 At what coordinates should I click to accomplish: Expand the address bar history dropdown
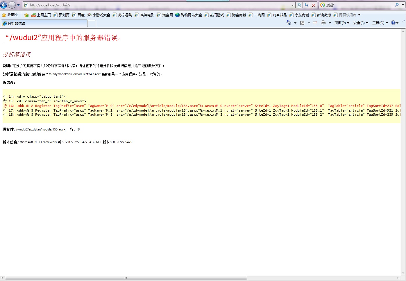click(293, 5)
